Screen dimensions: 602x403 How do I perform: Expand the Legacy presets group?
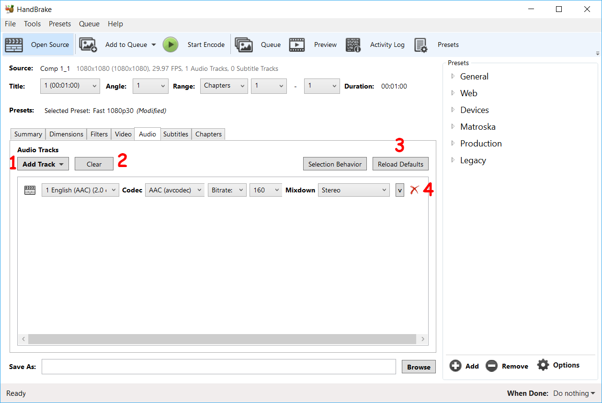click(453, 160)
